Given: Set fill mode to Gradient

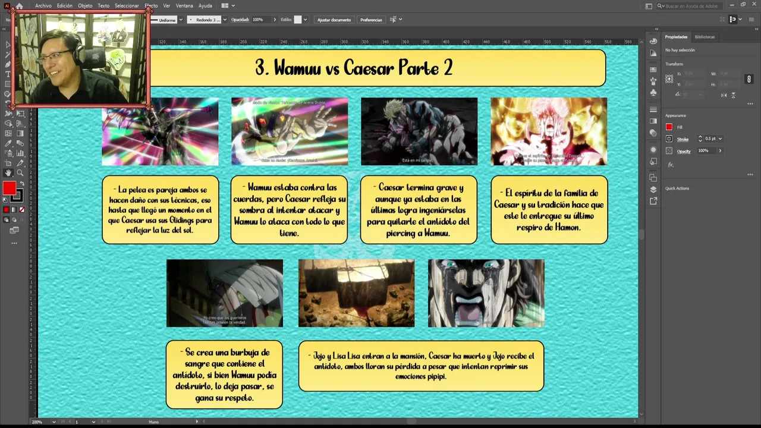Looking at the screenshot, I should (x=14, y=209).
